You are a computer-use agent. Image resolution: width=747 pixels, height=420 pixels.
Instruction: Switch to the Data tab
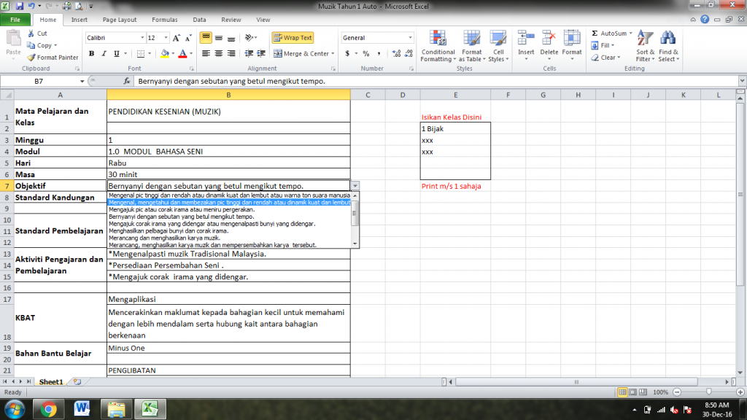199,20
